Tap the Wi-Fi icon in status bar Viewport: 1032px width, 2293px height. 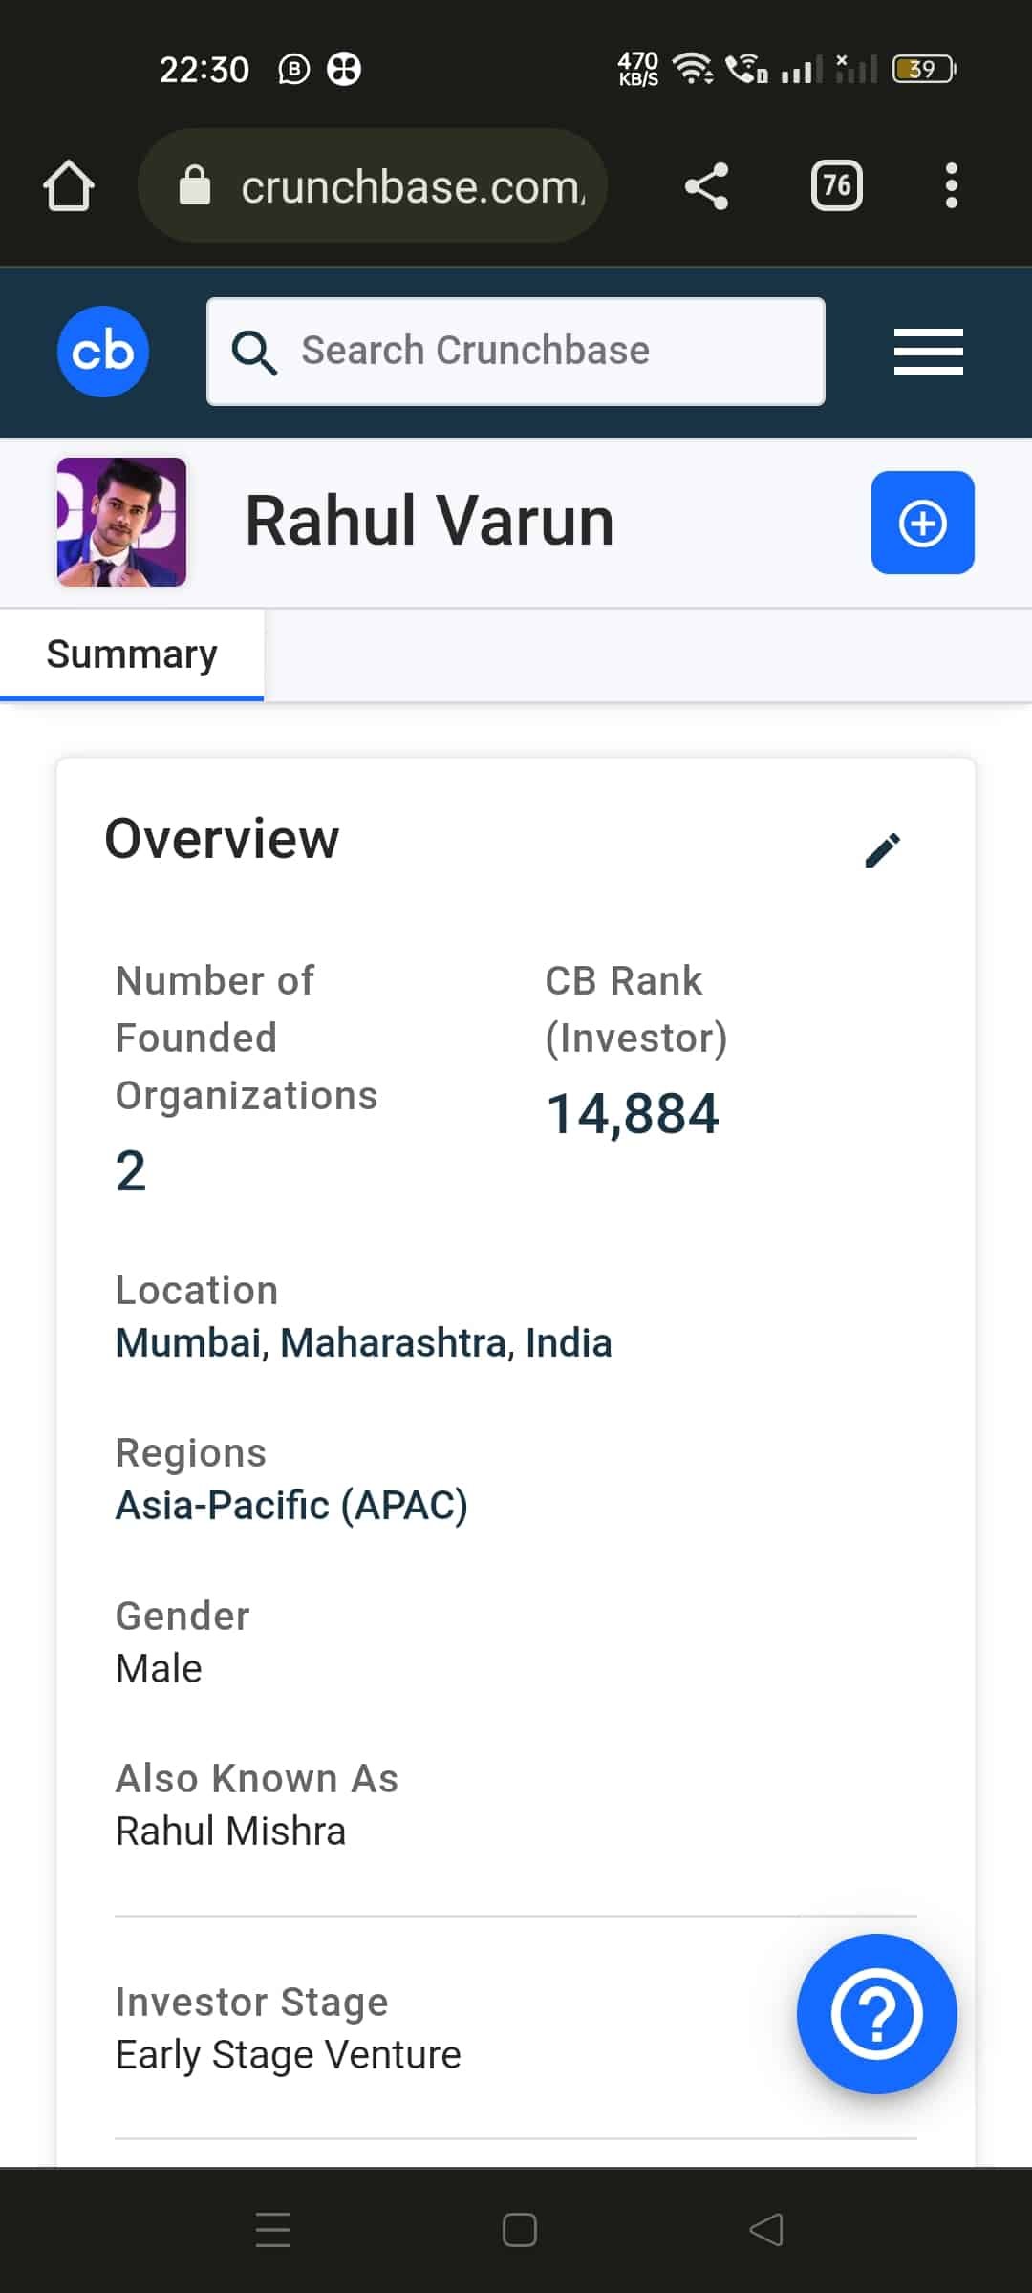tap(693, 69)
